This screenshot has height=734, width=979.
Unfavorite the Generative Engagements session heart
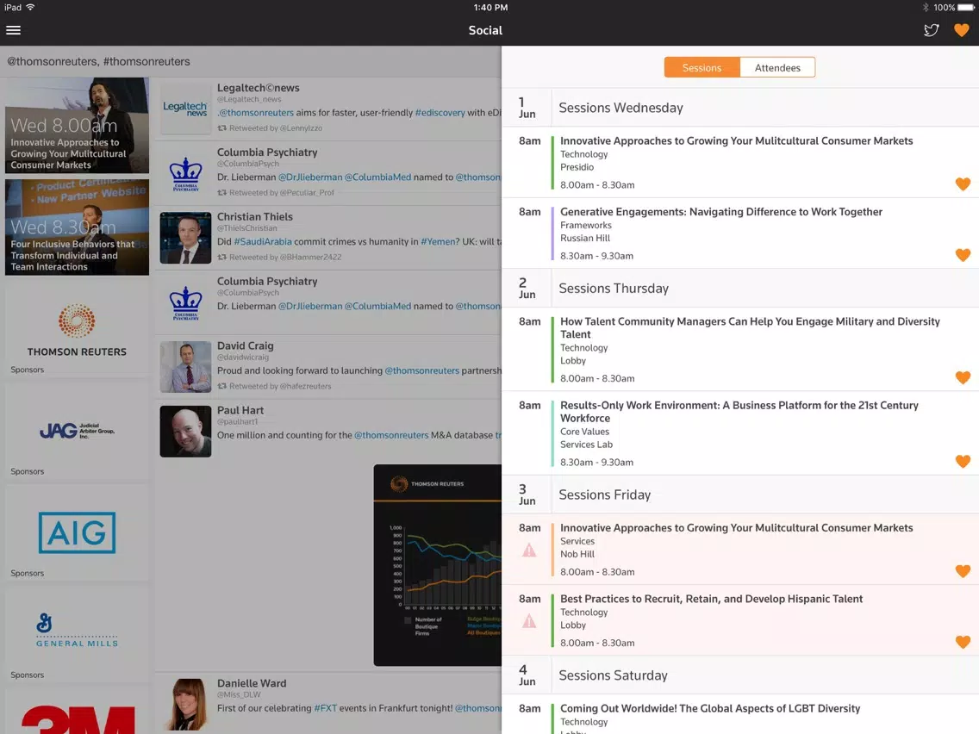pyautogui.click(x=963, y=255)
